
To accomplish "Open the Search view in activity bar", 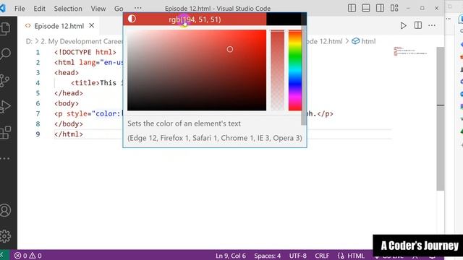I will click(x=5, y=54).
